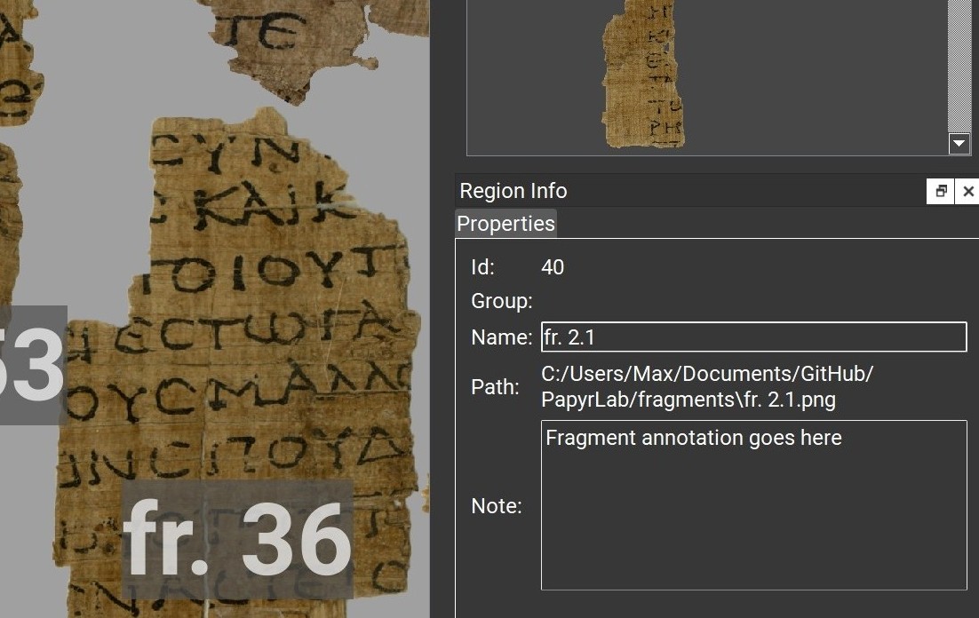This screenshot has width=979, height=618.
Task: Click the empty Group value area
Action: click(753, 301)
